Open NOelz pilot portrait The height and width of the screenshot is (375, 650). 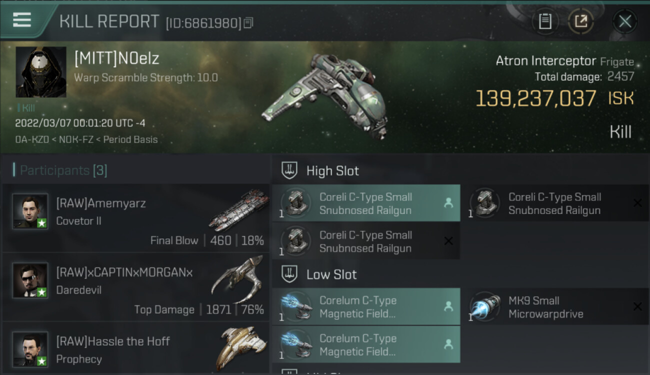(x=41, y=72)
